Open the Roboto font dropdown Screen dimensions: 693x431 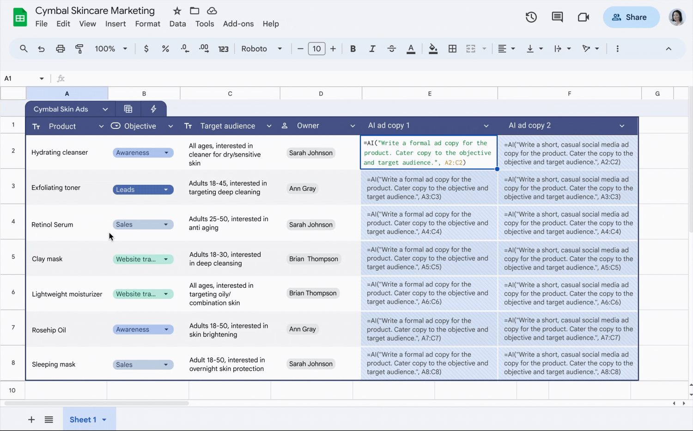pos(261,49)
